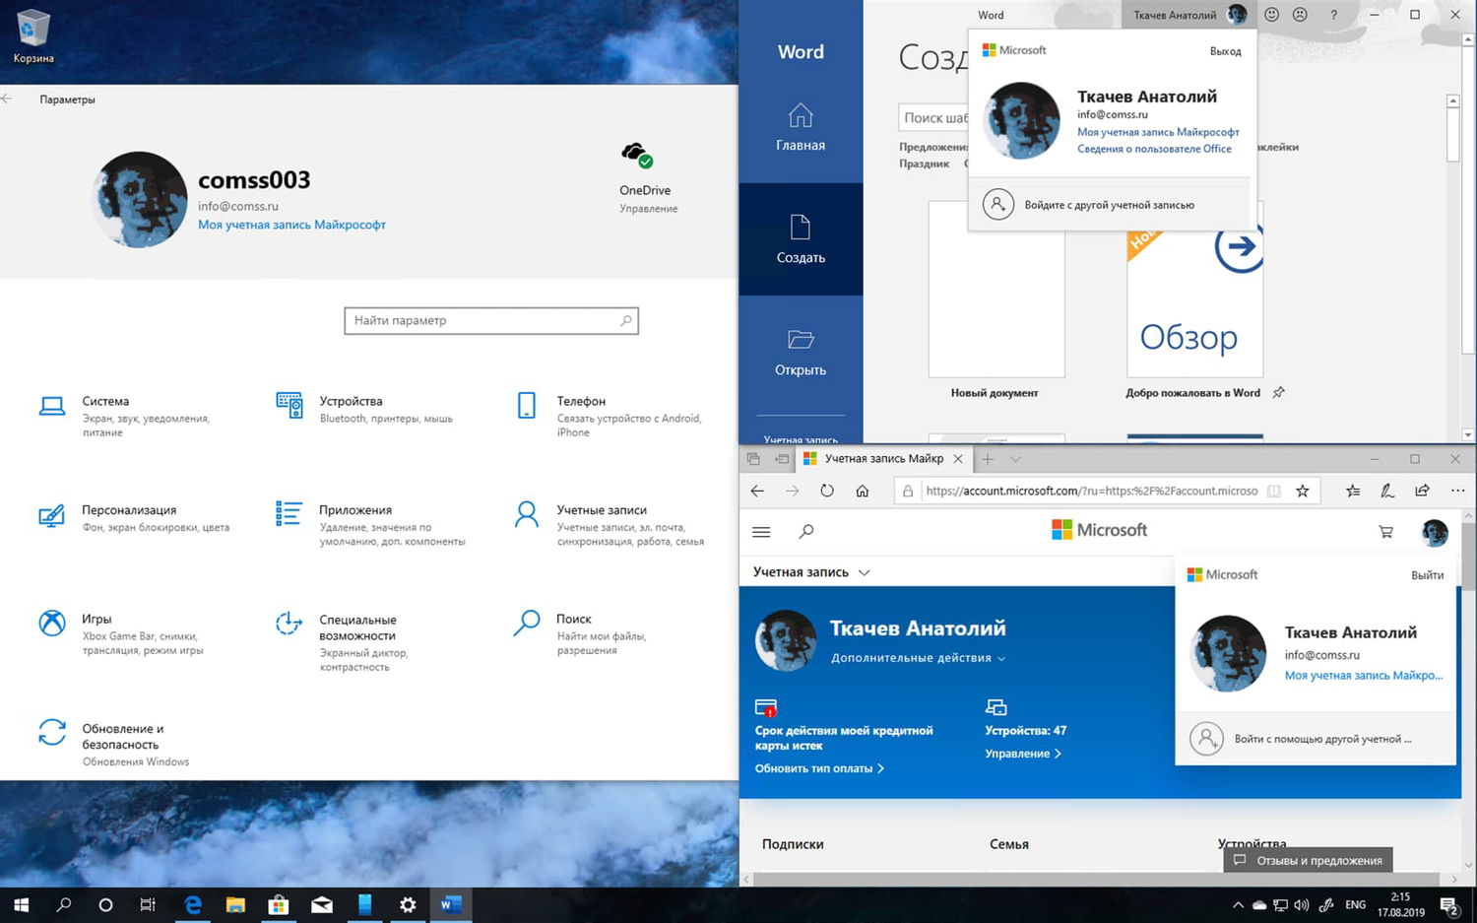Launch File Explorer from the taskbar
This screenshot has width=1477, height=923.
235,905
